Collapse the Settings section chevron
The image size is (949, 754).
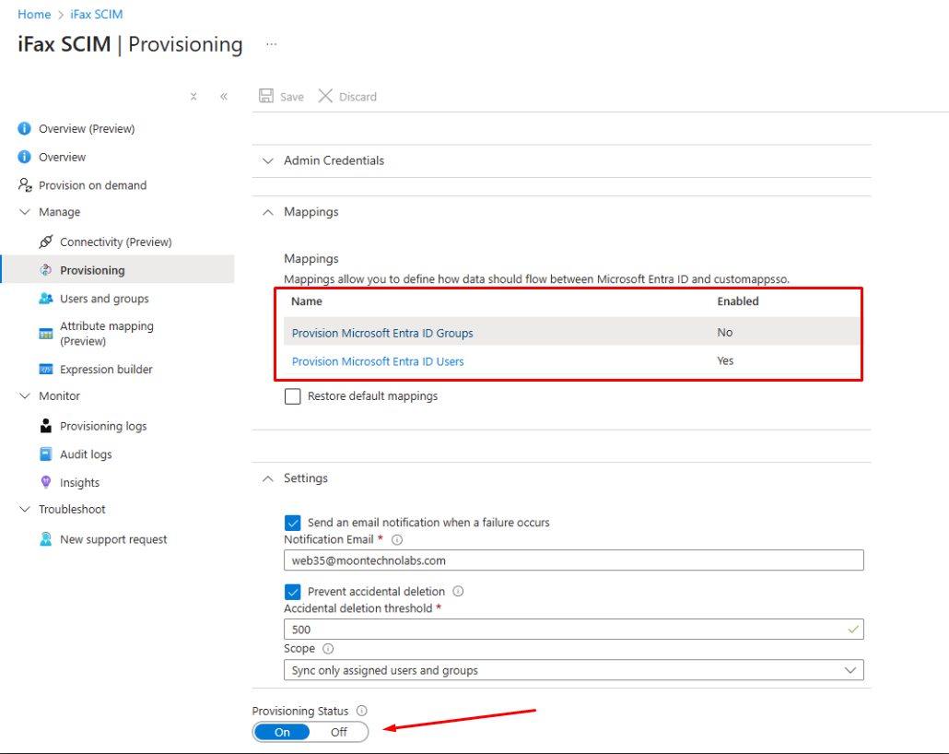tap(267, 478)
